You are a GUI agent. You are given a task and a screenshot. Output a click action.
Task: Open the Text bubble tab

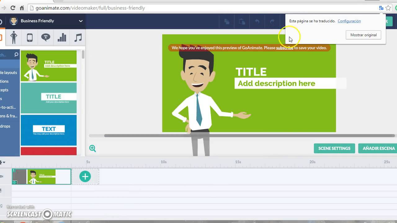46,38
